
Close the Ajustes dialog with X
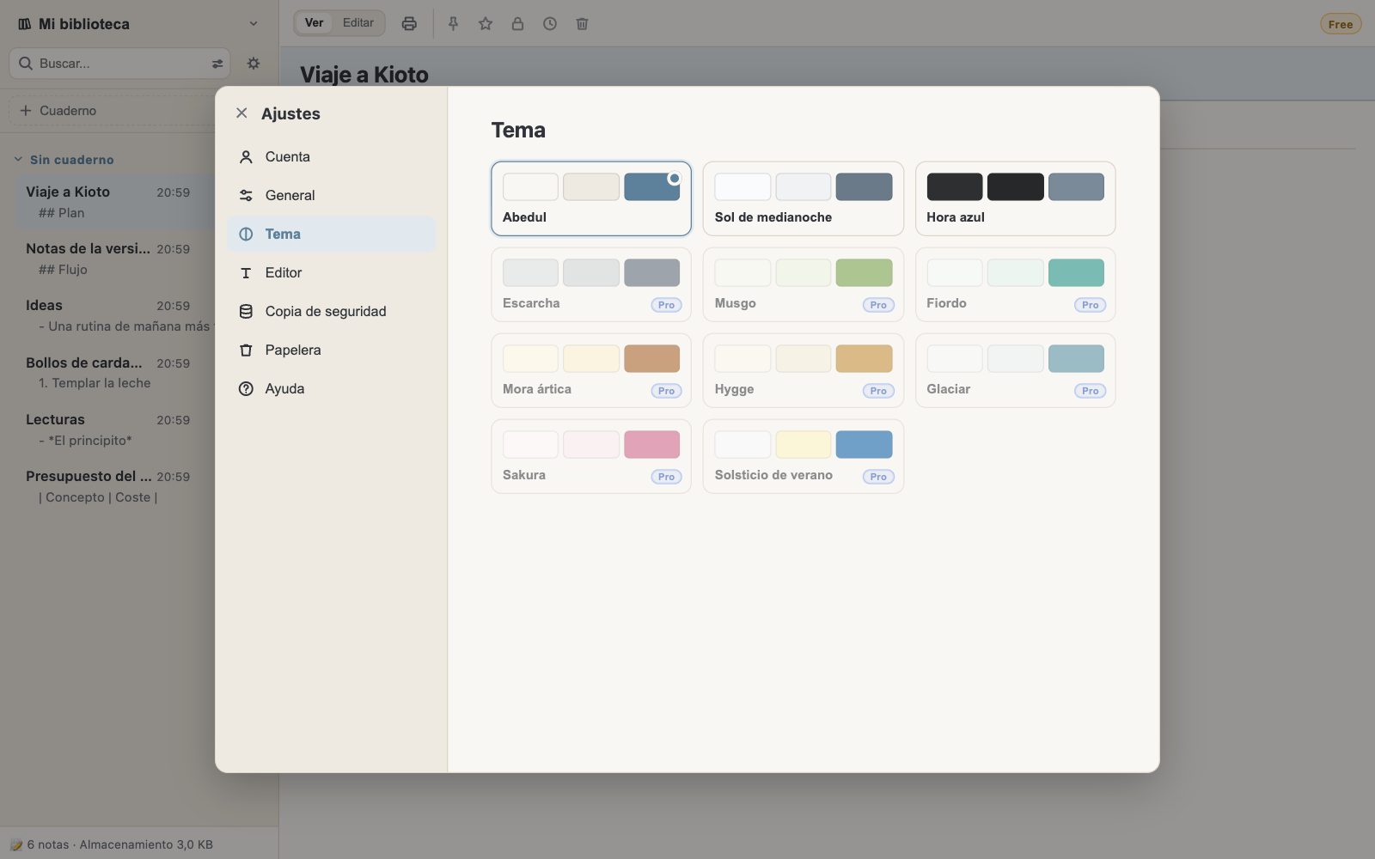pyautogui.click(x=241, y=113)
